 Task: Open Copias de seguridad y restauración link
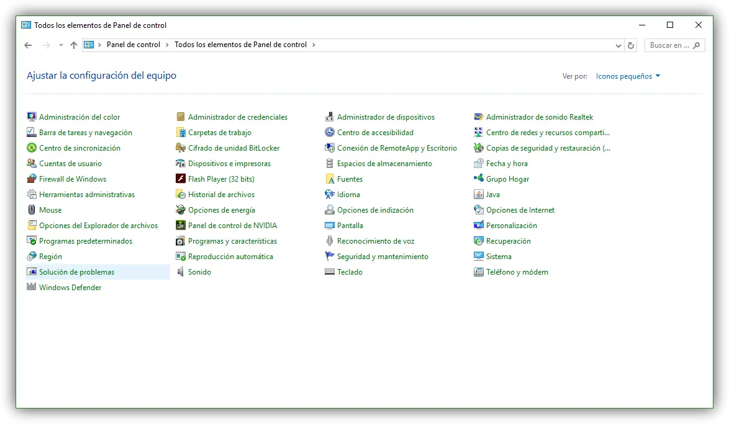click(x=548, y=148)
